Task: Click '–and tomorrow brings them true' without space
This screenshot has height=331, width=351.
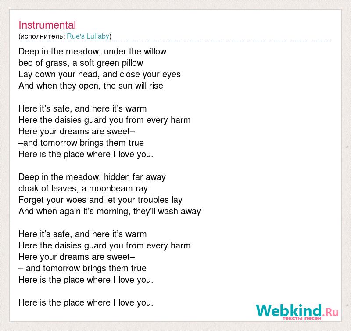Action: point(81,143)
